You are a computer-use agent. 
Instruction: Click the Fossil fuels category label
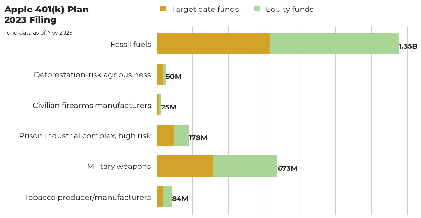pos(131,44)
